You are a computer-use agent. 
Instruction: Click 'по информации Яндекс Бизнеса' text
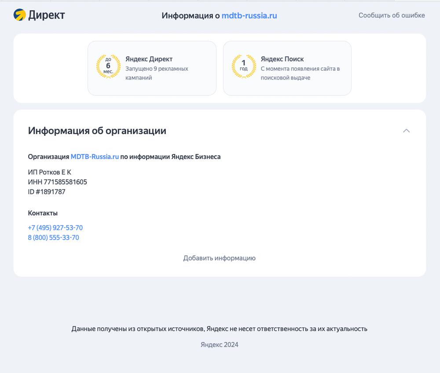click(170, 157)
